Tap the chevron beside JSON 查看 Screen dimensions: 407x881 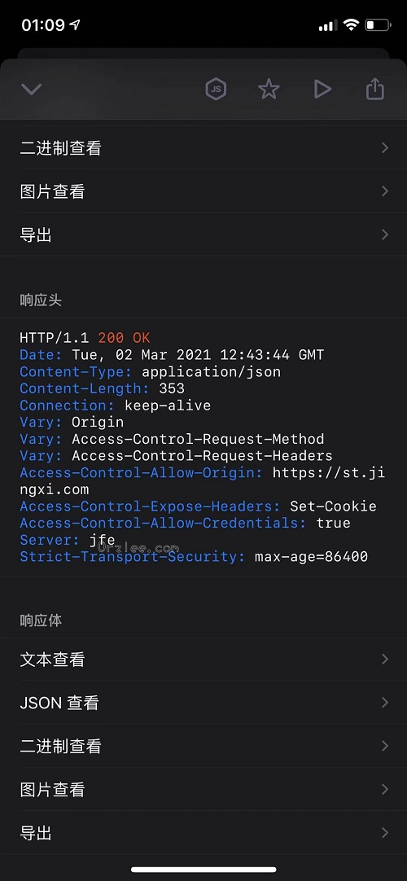click(384, 703)
